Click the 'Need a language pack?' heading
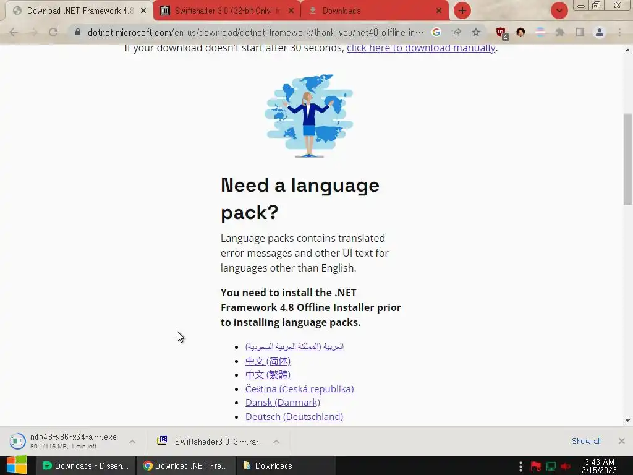 (300, 199)
